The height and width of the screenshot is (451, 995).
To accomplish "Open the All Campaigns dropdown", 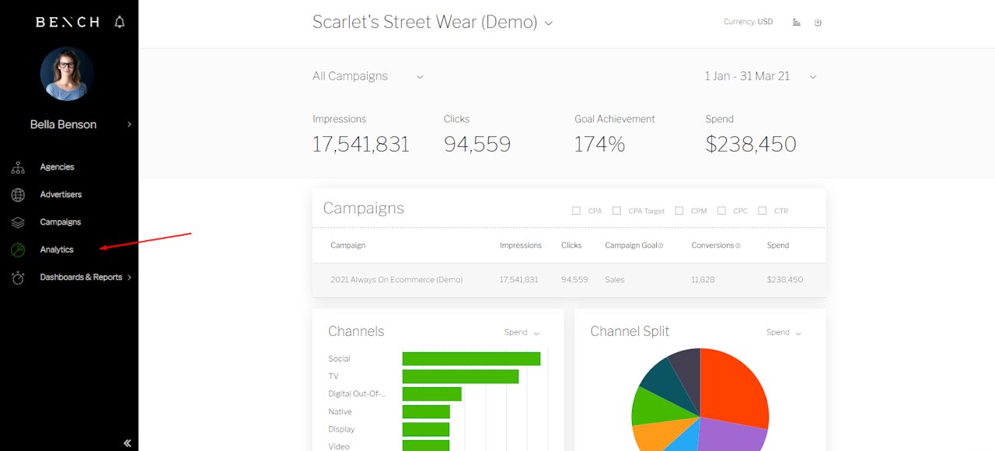I will point(368,76).
